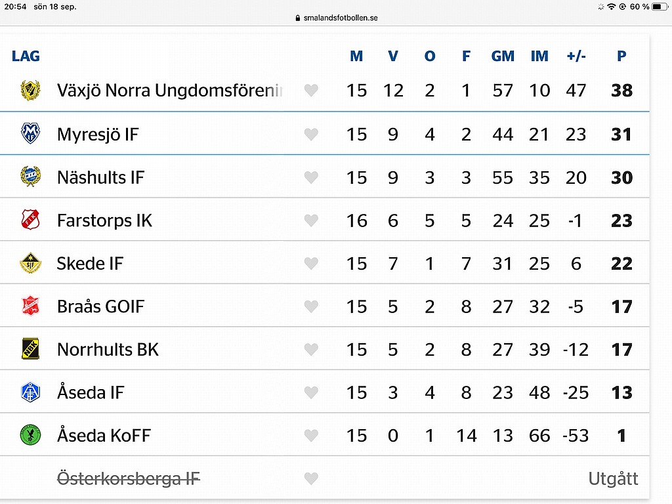Click the Myresjö IF team crest
The image size is (672, 504).
pos(30,133)
